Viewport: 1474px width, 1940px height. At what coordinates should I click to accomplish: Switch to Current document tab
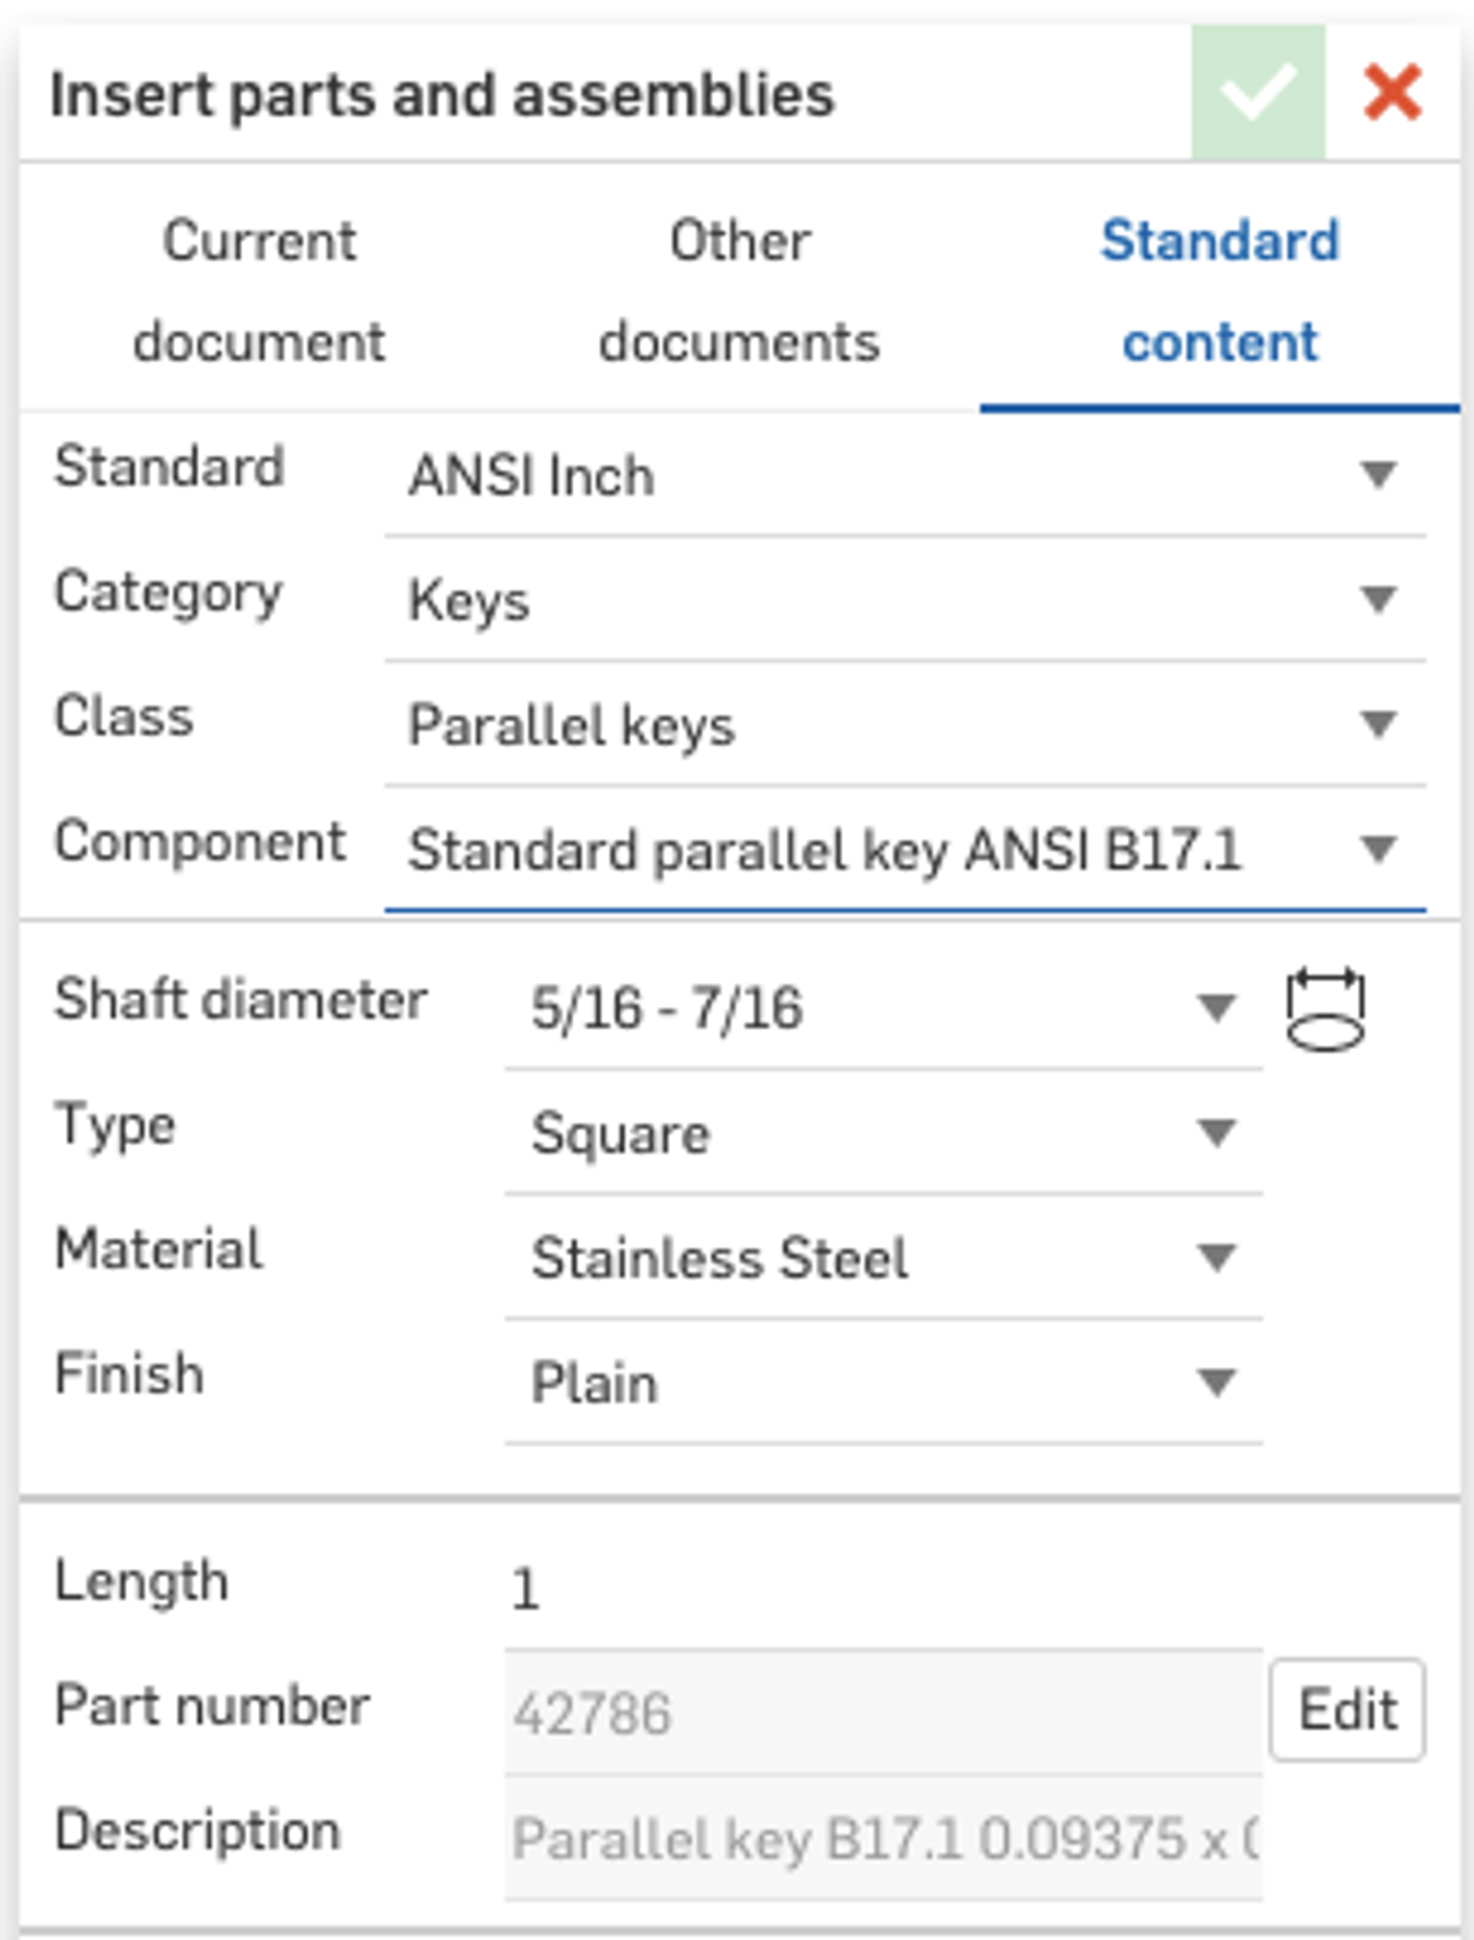pyautogui.click(x=260, y=290)
